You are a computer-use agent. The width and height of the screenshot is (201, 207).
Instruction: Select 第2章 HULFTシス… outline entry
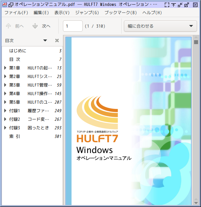(x=32, y=76)
